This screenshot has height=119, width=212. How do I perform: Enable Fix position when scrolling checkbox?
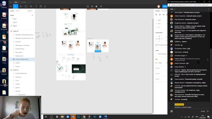156,45
